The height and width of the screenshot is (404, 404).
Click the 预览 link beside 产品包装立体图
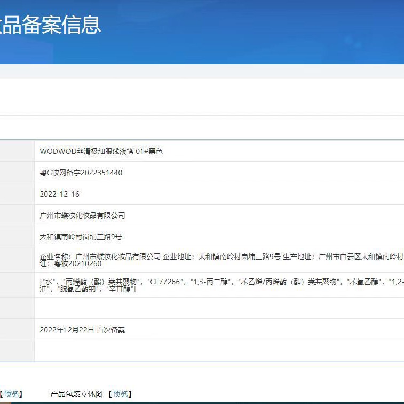pyautogui.click(x=120, y=394)
